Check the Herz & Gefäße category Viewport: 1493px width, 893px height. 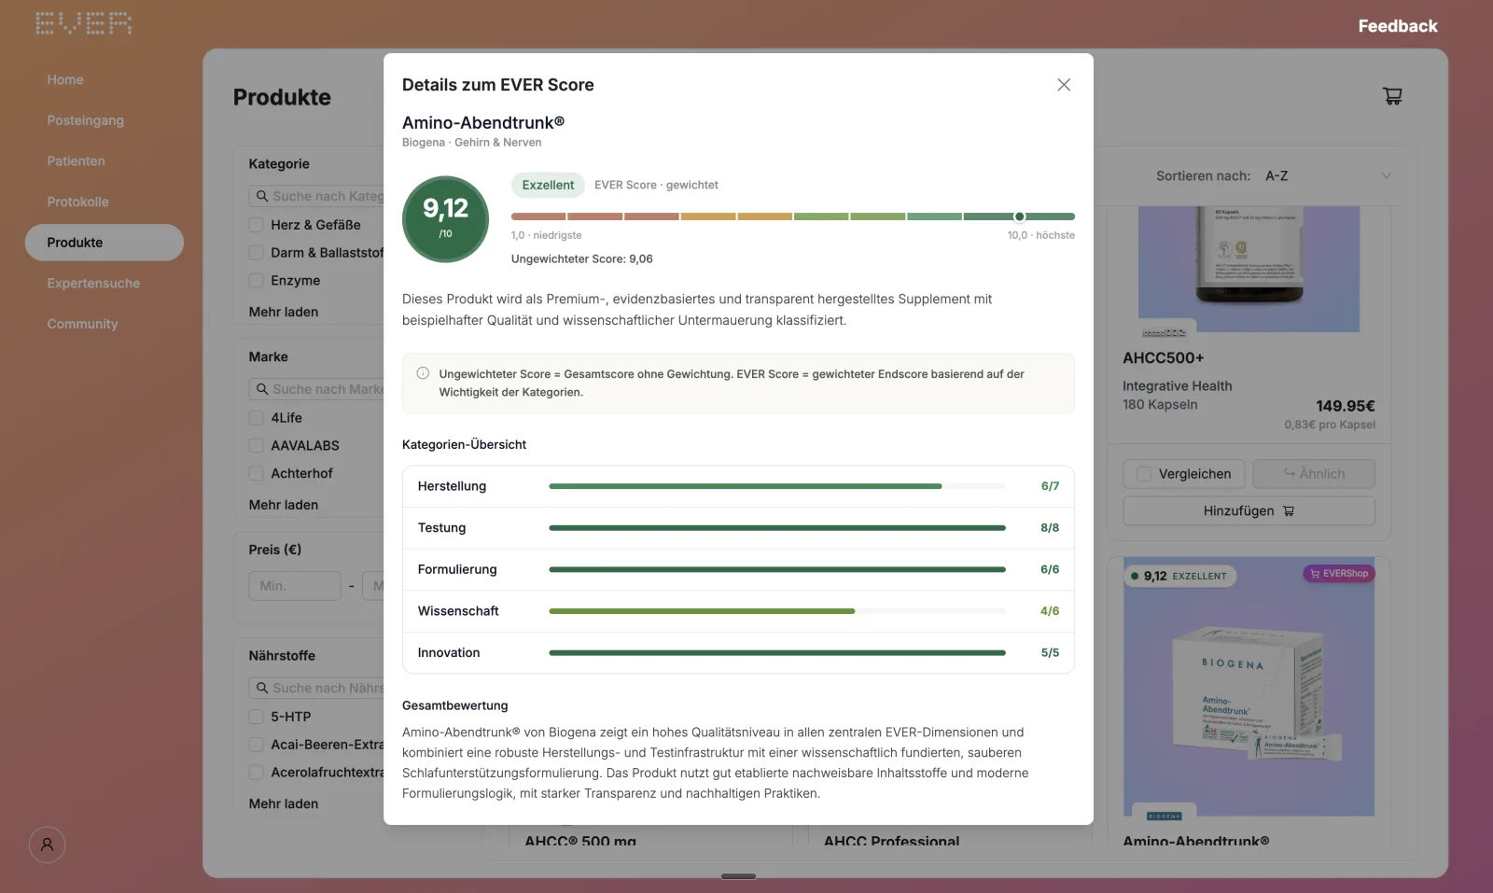[256, 225]
